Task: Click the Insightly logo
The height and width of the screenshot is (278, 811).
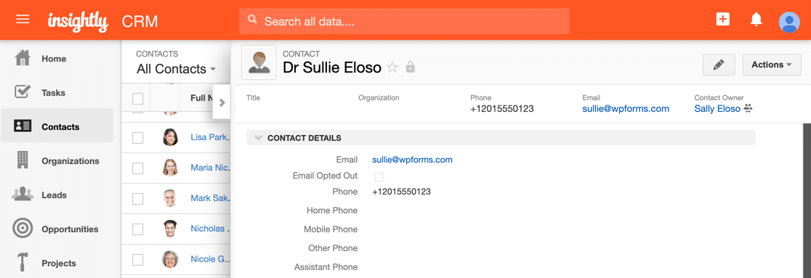Action: click(x=78, y=21)
